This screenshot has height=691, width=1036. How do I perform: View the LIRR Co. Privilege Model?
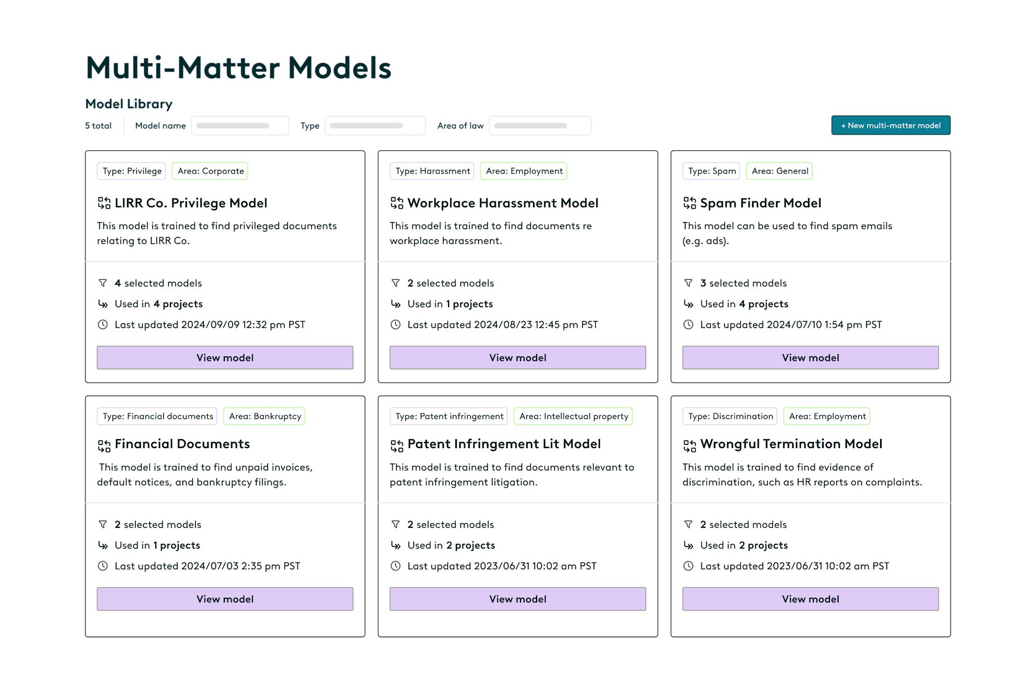point(225,357)
